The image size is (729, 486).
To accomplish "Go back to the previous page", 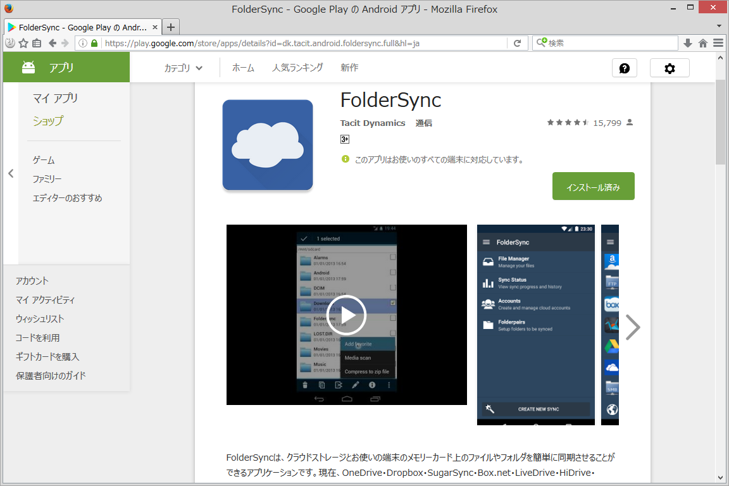I will (x=53, y=43).
